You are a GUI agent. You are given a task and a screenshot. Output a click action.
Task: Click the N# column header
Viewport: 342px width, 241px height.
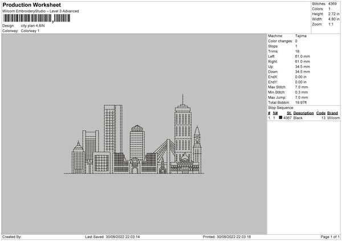pos(275,113)
